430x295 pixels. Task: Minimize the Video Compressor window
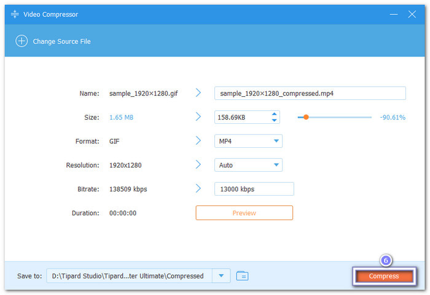point(394,14)
